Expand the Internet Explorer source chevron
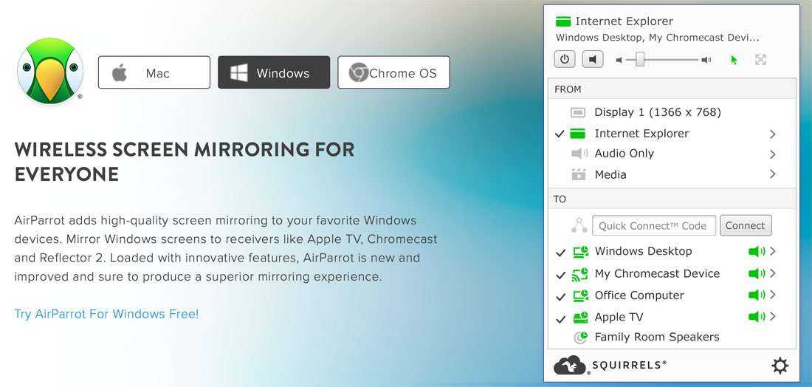The height and width of the screenshot is (387, 812). pos(773,134)
